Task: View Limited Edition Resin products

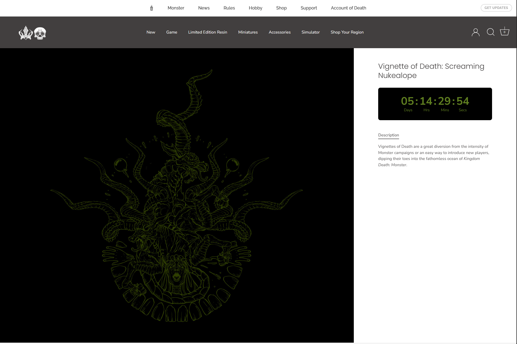Action: (x=208, y=32)
